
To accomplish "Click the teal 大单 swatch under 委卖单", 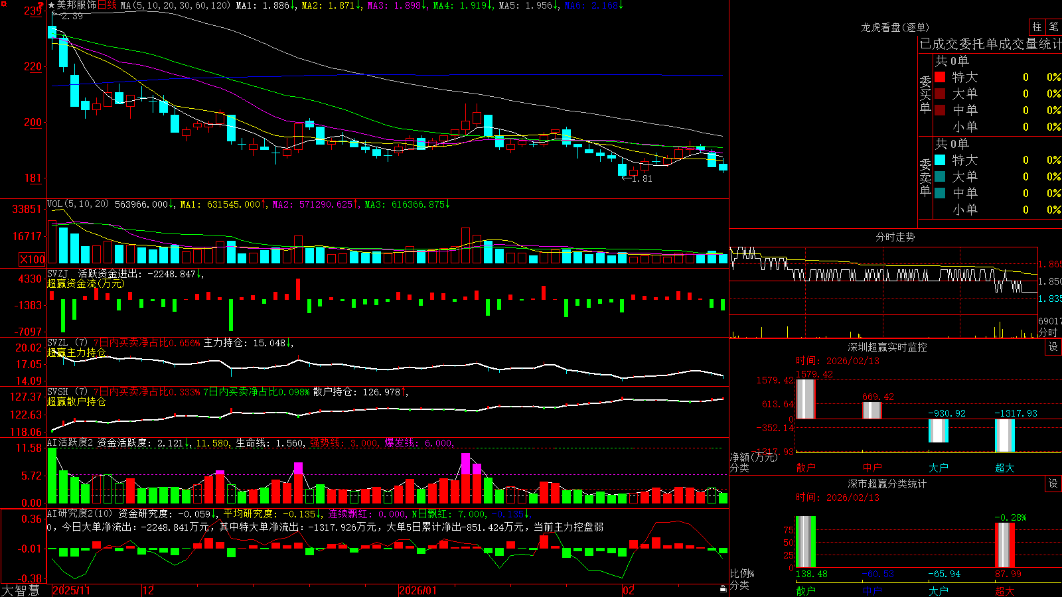I will [940, 176].
